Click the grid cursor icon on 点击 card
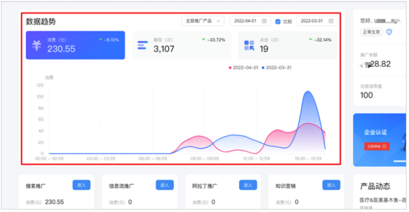Screen dimensions: 409x212 (x=249, y=46)
